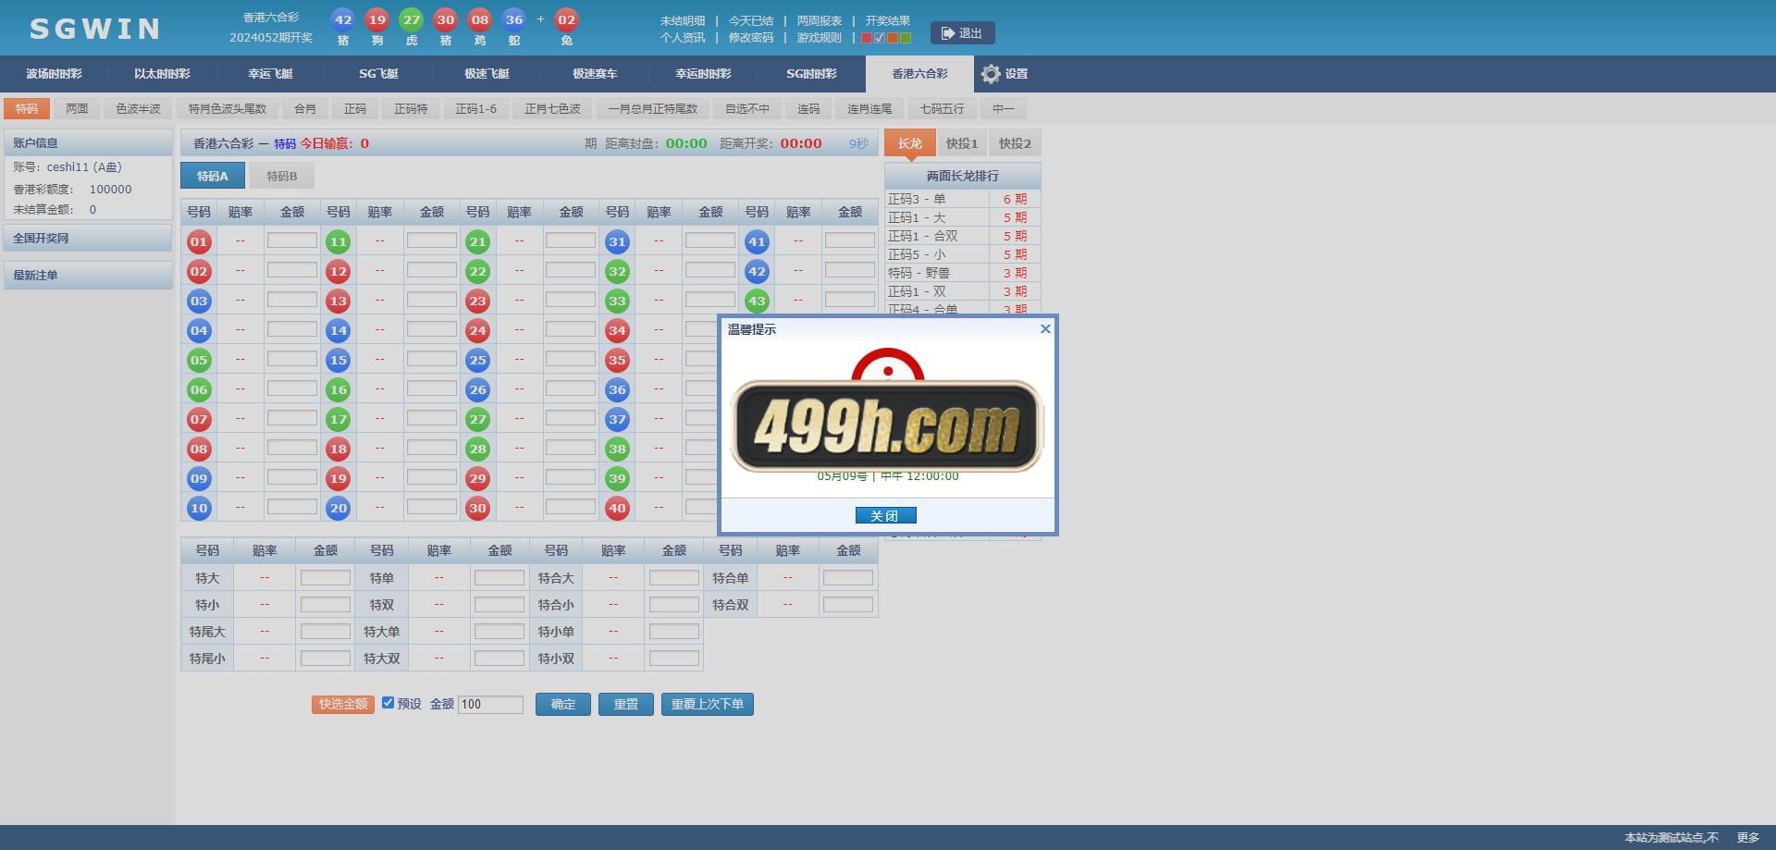Expand the 最新注单 sidebar panel

(88, 275)
